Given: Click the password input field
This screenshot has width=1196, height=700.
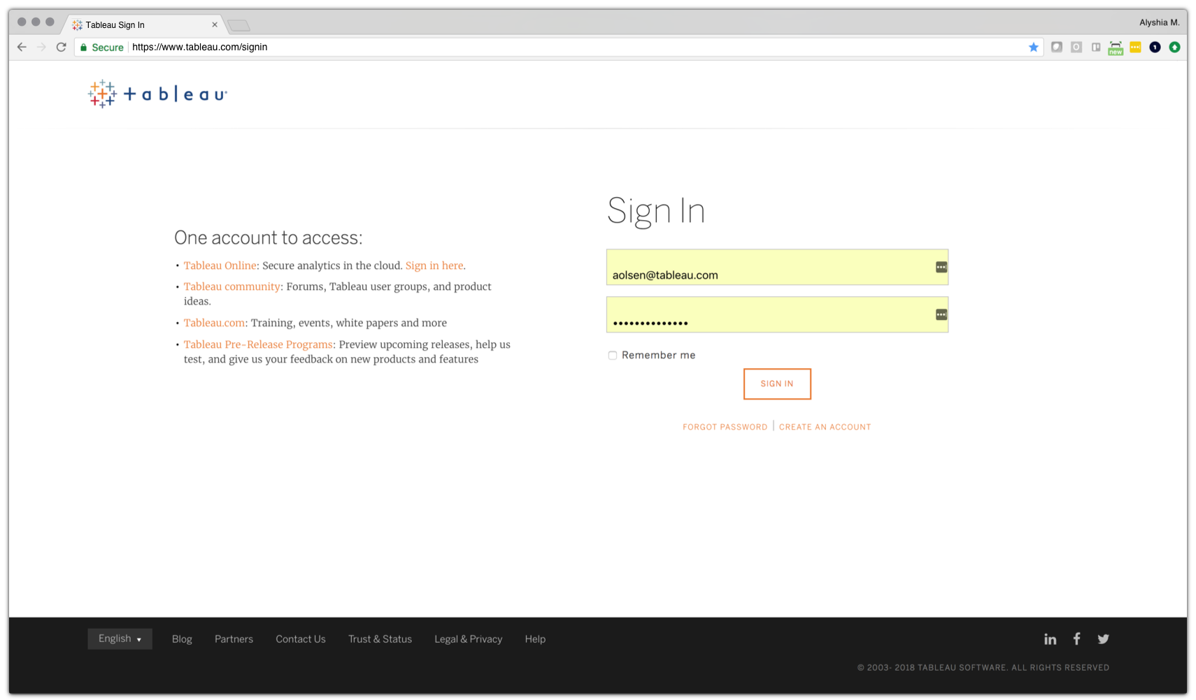Looking at the screenshot, I should pyautogui.click(x=777, y=314).
